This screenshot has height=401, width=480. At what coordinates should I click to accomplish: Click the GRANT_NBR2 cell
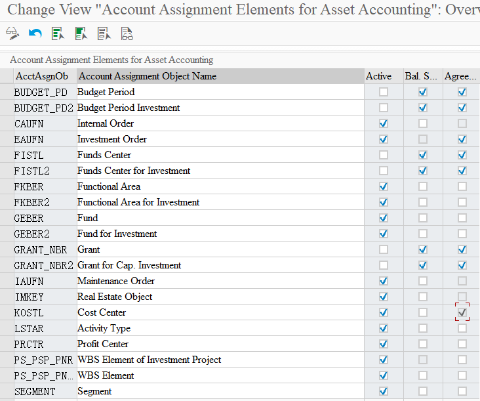45,265
